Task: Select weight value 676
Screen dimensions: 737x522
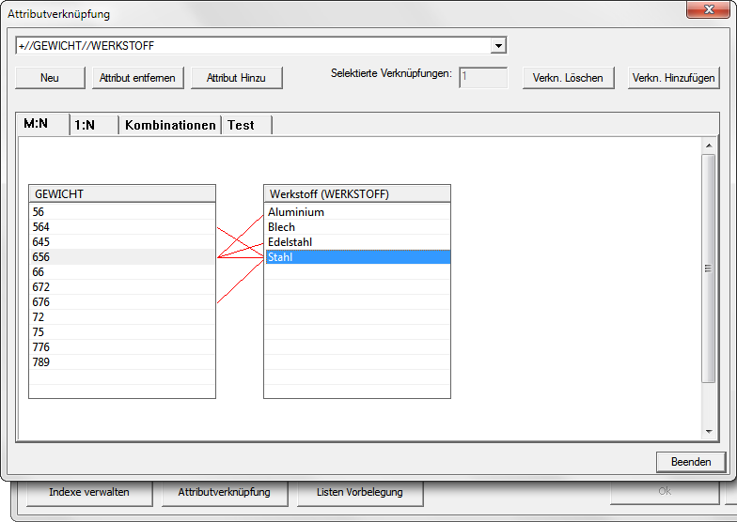Action: click(x=122, y=302)
